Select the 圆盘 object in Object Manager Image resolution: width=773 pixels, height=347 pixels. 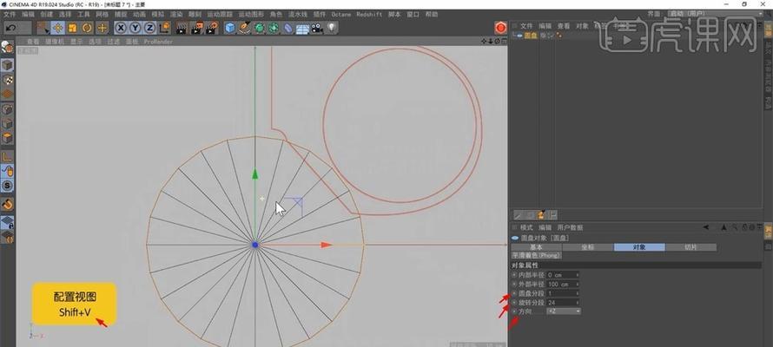pos(531,36)
